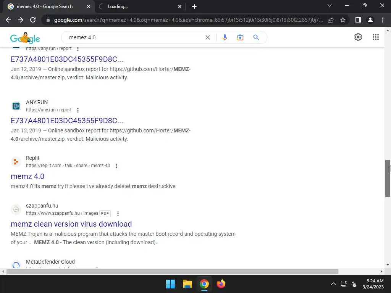Screen dimensions: 391x293
Task: Open Google quick settings gear
Action: (358, 37)
